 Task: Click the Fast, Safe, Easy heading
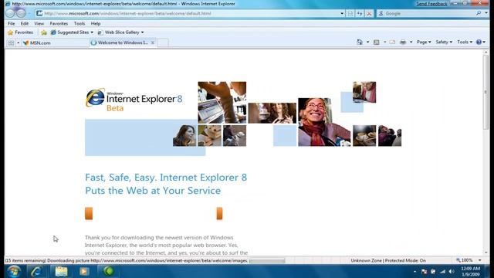coord(166,184)
